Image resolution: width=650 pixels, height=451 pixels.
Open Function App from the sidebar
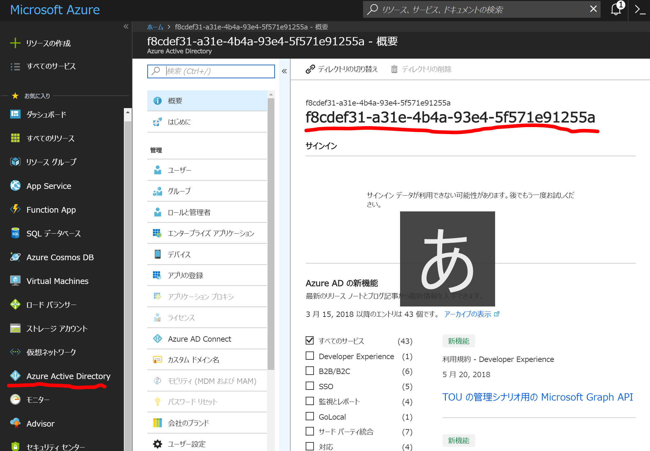pyautogui.click(x=51, y=209)
